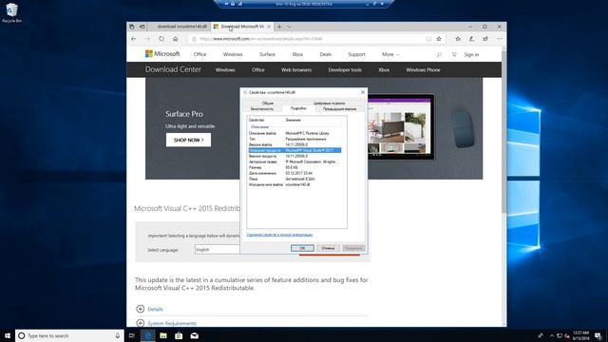Open the Безопасность tab in dialog
The height and width of the screenshot is (342, 608).
[x=262, y=109]
